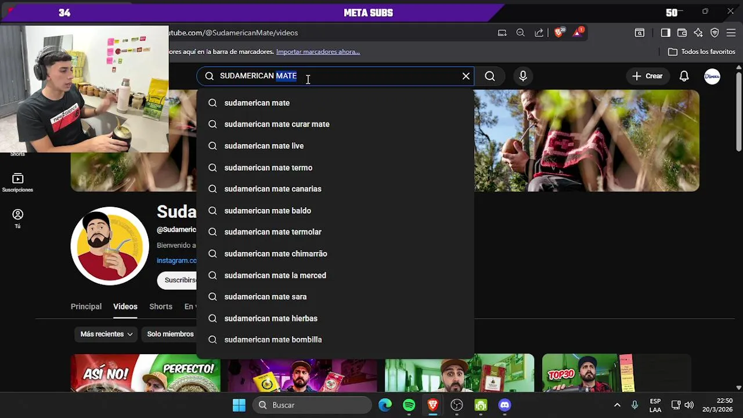Open Brave Wallet icon
743x418 pixels.
pos(682,33)
